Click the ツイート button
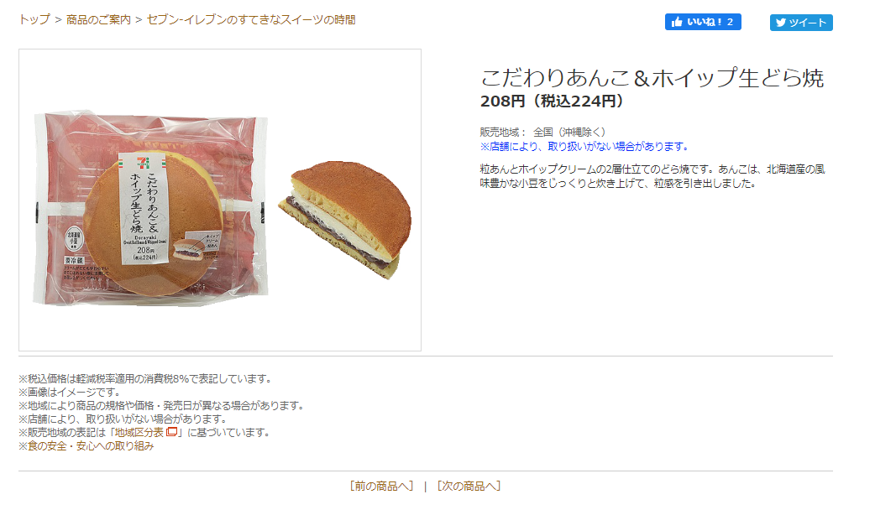The image size is (875, 510). (801, 23)
